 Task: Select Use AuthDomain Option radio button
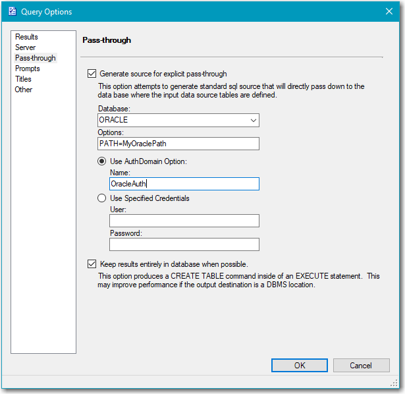[x=101, y=161]
